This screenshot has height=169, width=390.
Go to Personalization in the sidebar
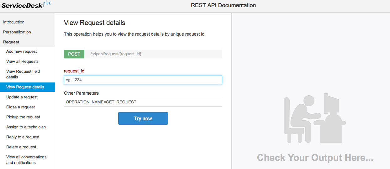[x=17, y=32]
